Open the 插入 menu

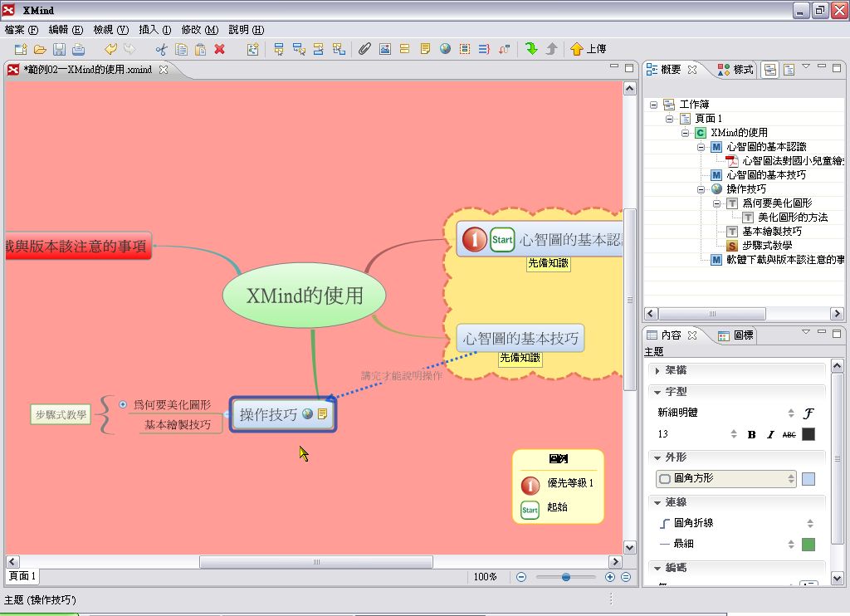tap(154, 30)
